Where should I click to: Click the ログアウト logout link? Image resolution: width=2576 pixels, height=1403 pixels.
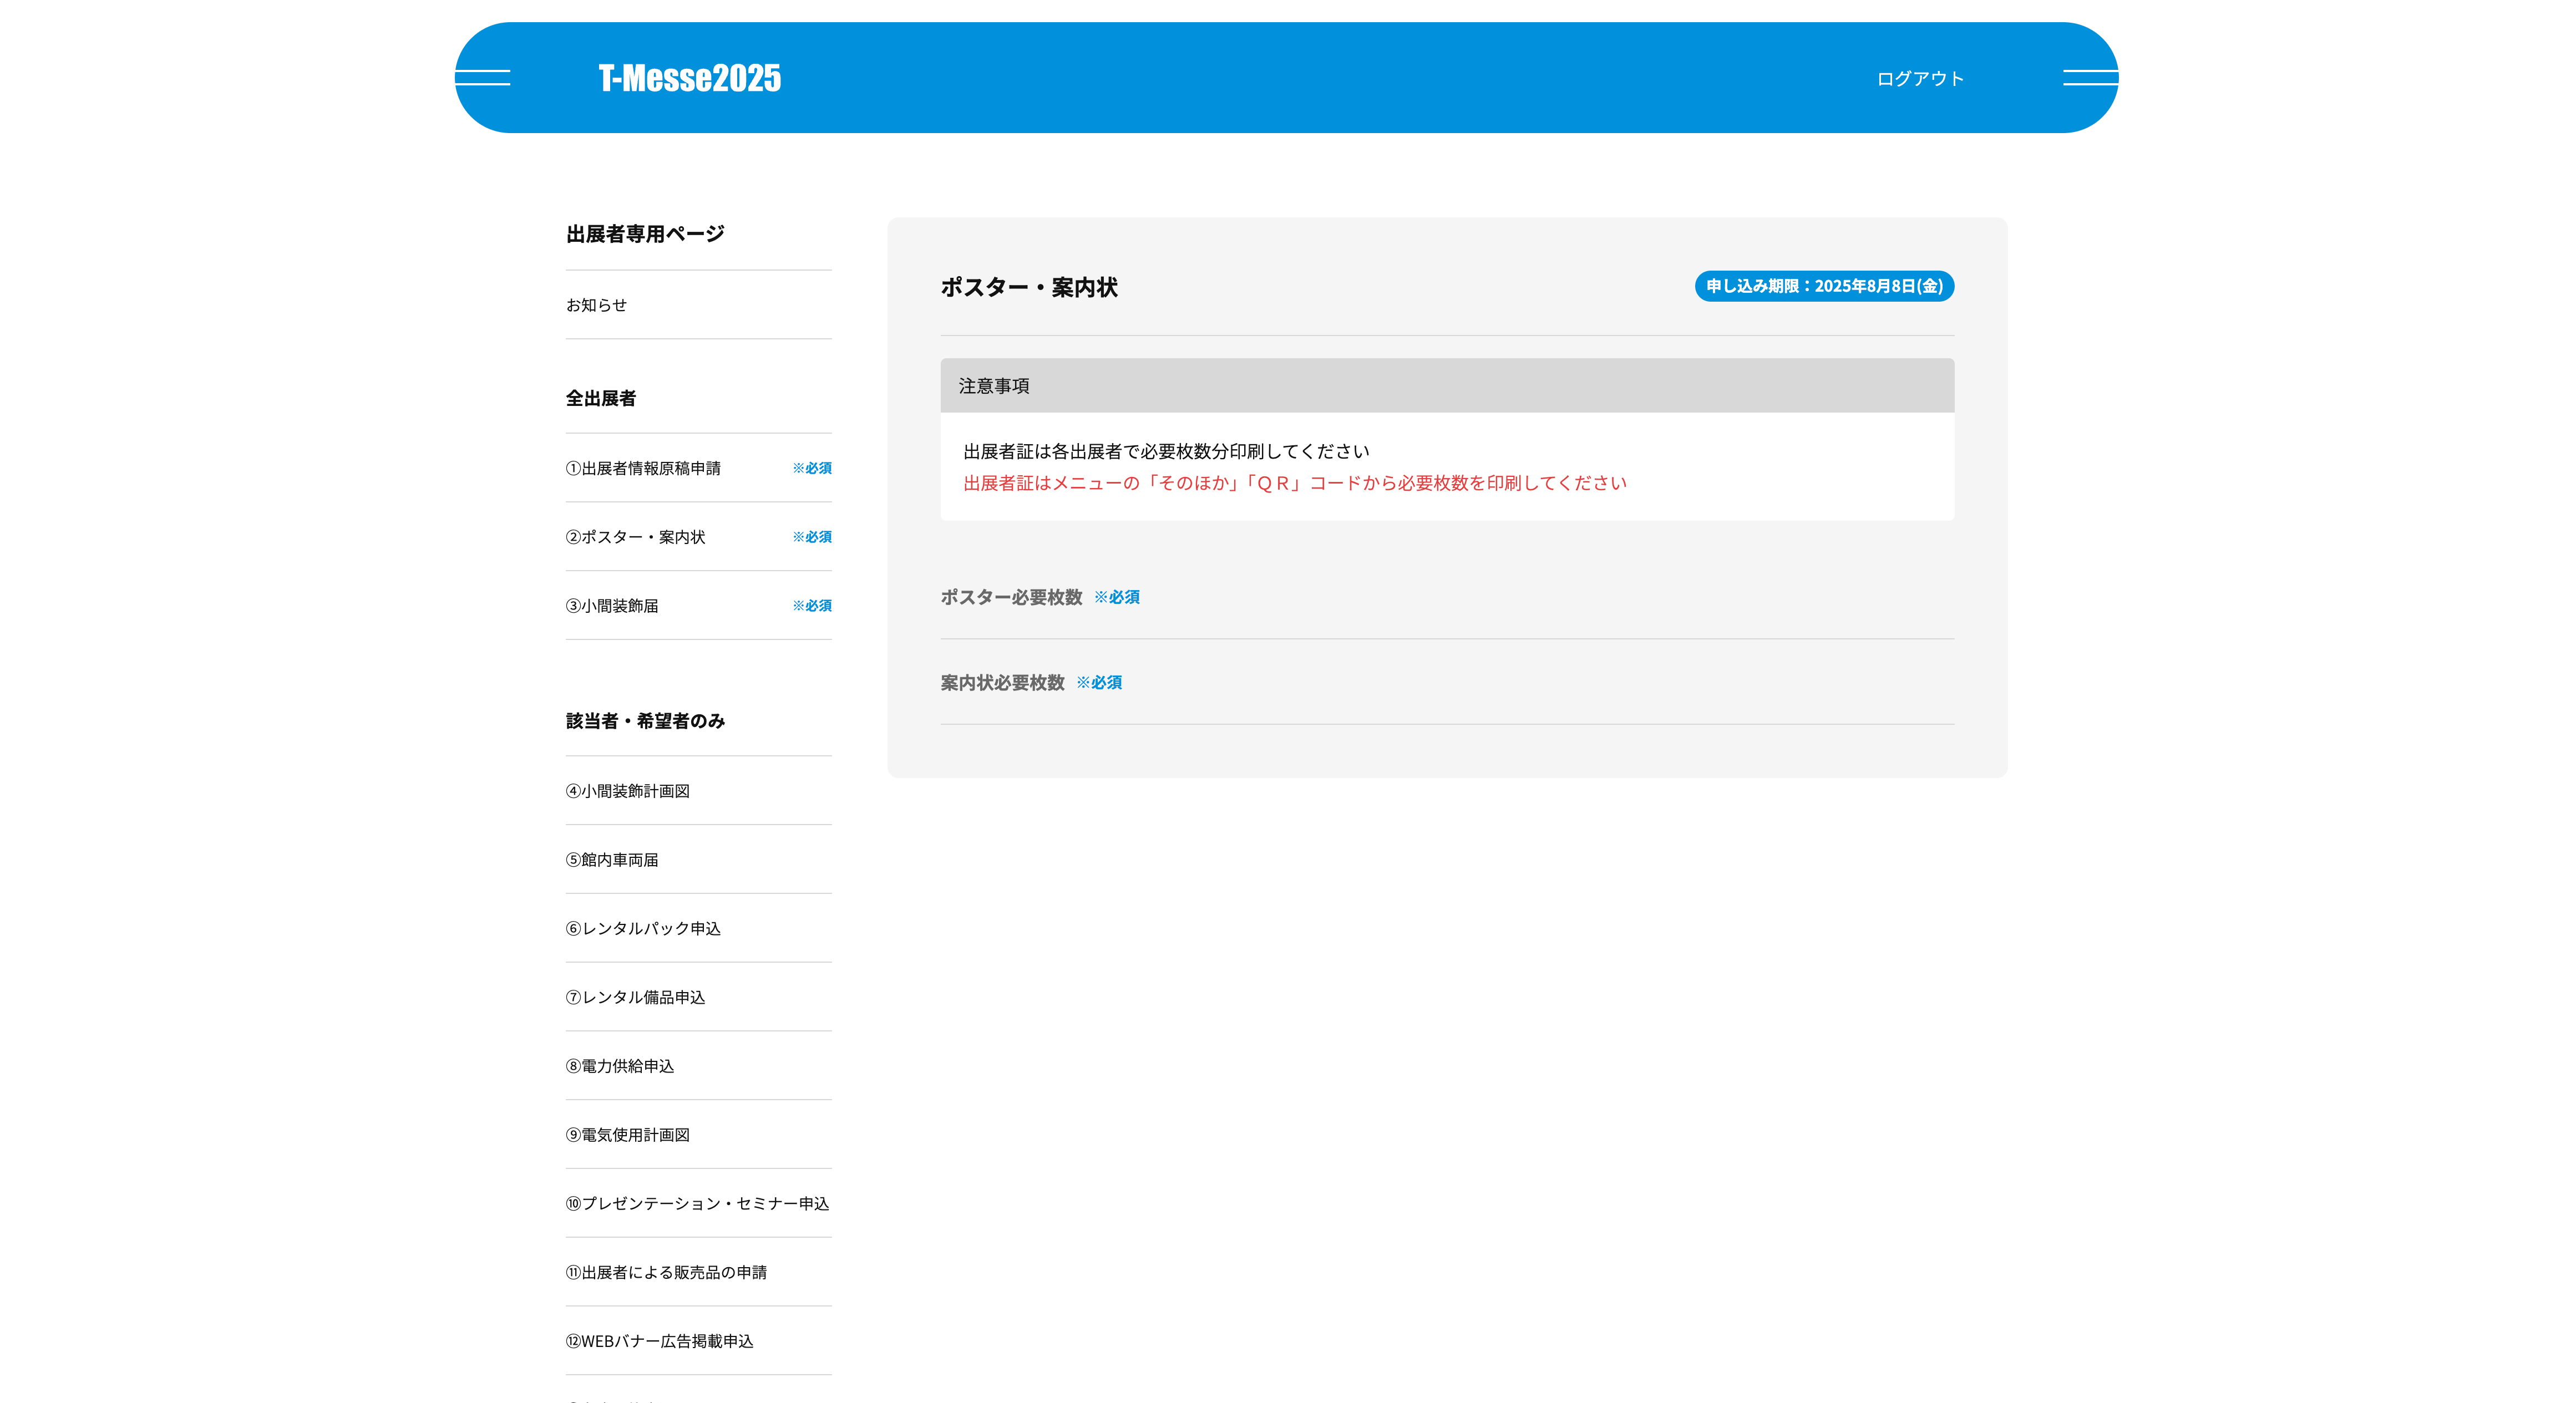pos(1919,79)
